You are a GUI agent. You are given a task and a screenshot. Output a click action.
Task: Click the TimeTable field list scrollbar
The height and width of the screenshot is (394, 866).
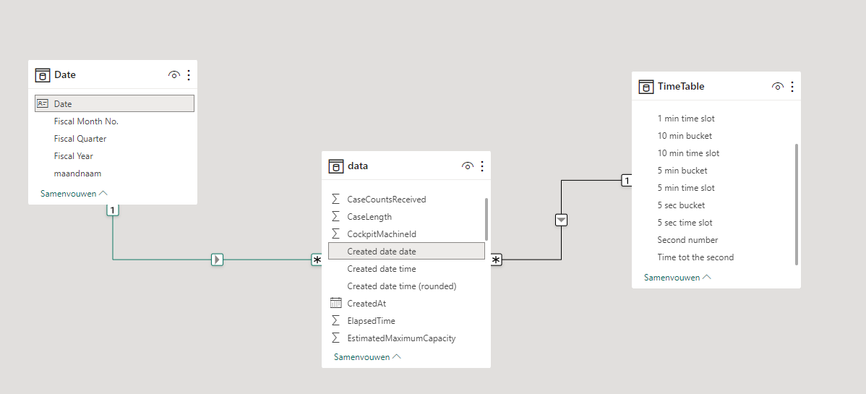[797, 205]
